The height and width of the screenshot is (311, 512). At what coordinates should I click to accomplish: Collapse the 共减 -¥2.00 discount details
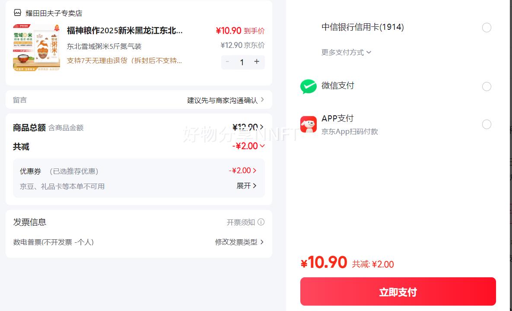tap(262, 146)
